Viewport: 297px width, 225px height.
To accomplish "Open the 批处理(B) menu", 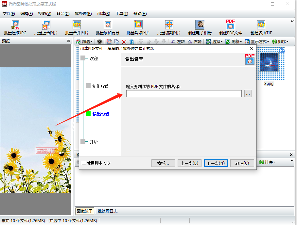I will [83, 14].
